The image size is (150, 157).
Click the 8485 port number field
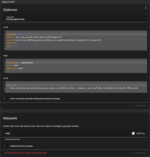(67, 133)
